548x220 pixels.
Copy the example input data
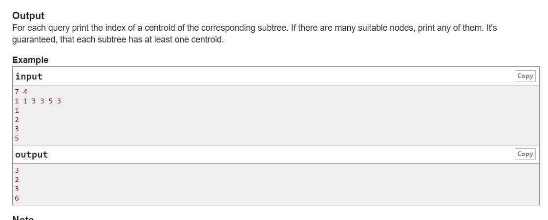(x=525, y=76)
